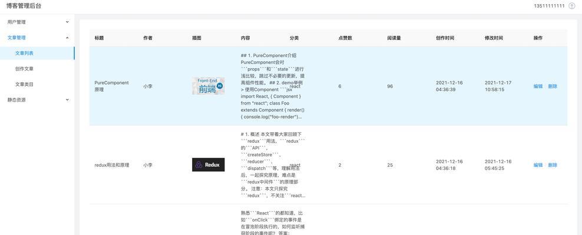Go to 文章列表 in the sidebar
The width and height of the screenshot is (582, 235).
point(37,53)
